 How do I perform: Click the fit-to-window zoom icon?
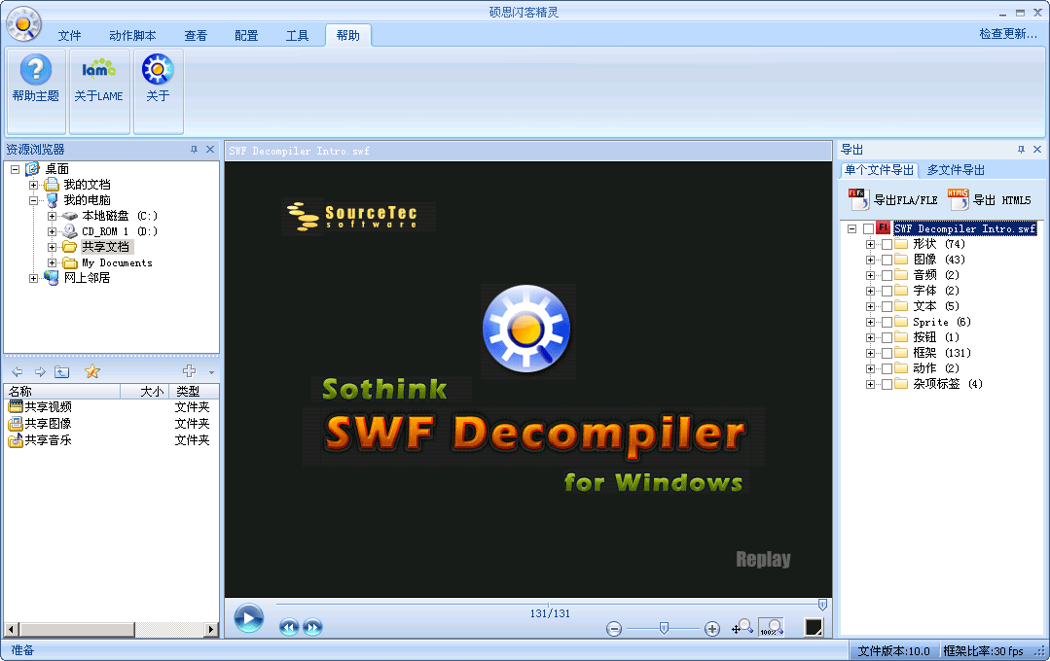[742, 627]
